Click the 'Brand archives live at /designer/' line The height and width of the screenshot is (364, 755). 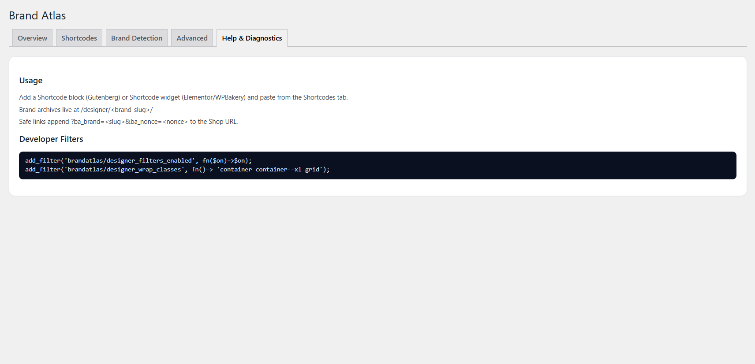[x=86, y=110]
